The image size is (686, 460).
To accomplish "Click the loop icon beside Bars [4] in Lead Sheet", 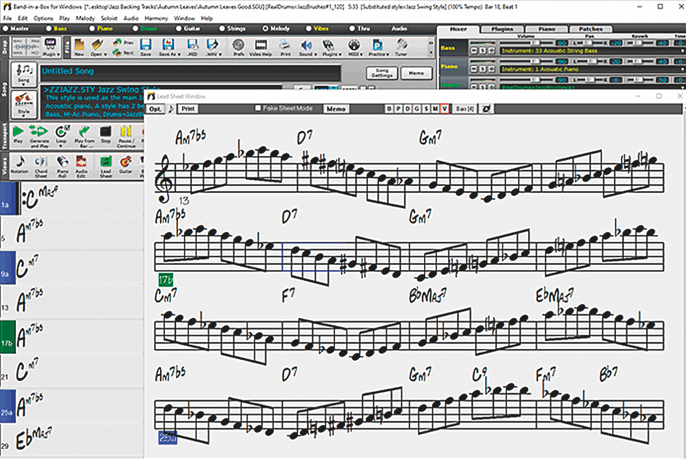I will (486, 108).
